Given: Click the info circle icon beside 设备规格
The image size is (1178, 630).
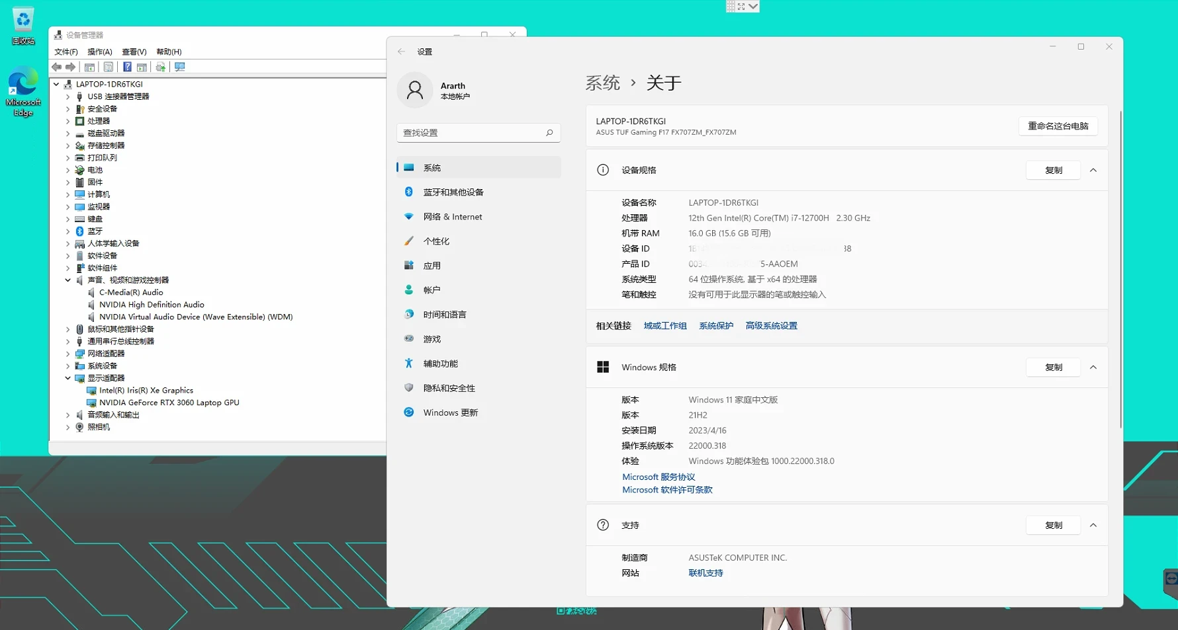Looking at the screenshot, I should [603, 170].
